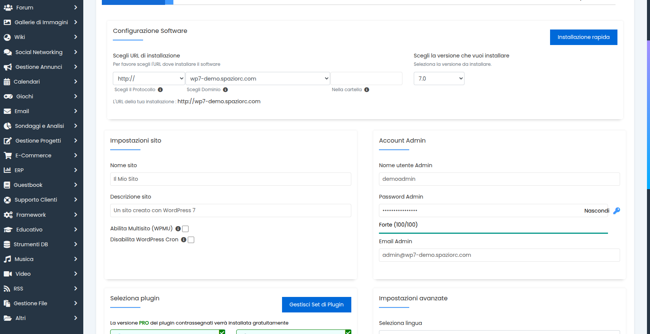Click the Nome sito input field

tap(231, 179)
